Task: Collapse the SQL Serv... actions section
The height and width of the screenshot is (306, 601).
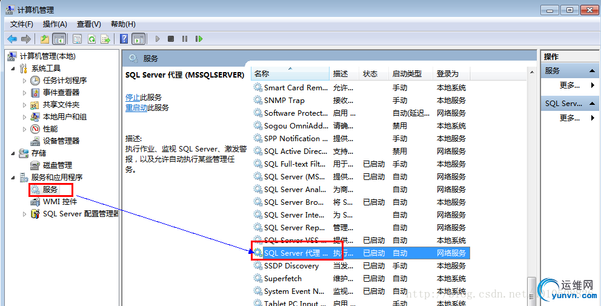Action: coord(592,104)
